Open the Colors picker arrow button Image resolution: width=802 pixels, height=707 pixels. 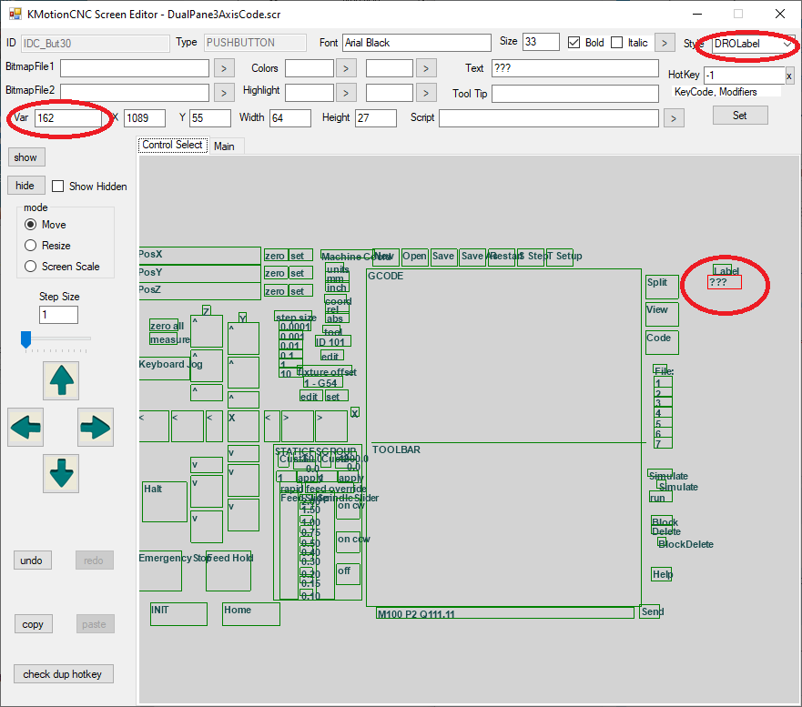point(346,68)
